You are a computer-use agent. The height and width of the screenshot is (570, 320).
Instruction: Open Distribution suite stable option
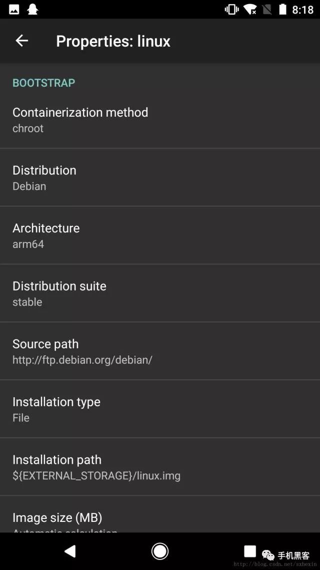(x=160, y=293)
